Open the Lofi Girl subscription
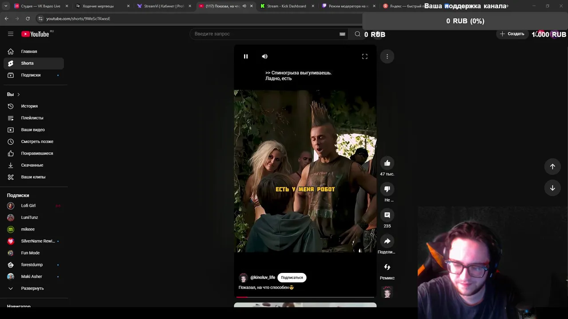568x319 pixels. tap(34, 206)
